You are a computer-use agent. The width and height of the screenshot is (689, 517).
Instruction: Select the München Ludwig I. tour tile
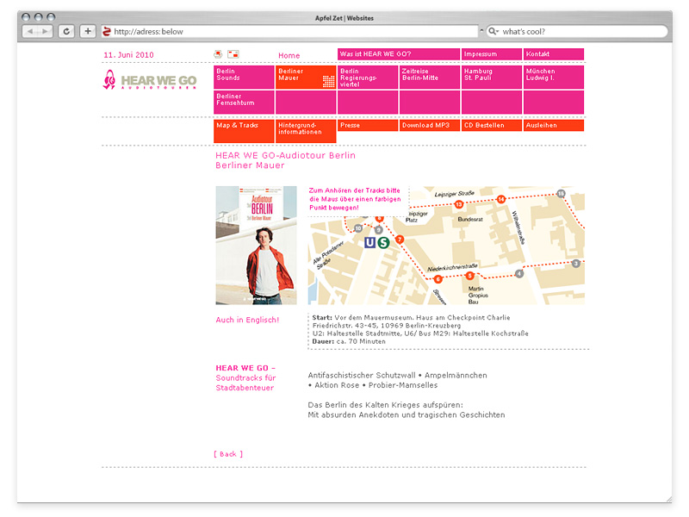coord(554,77)
